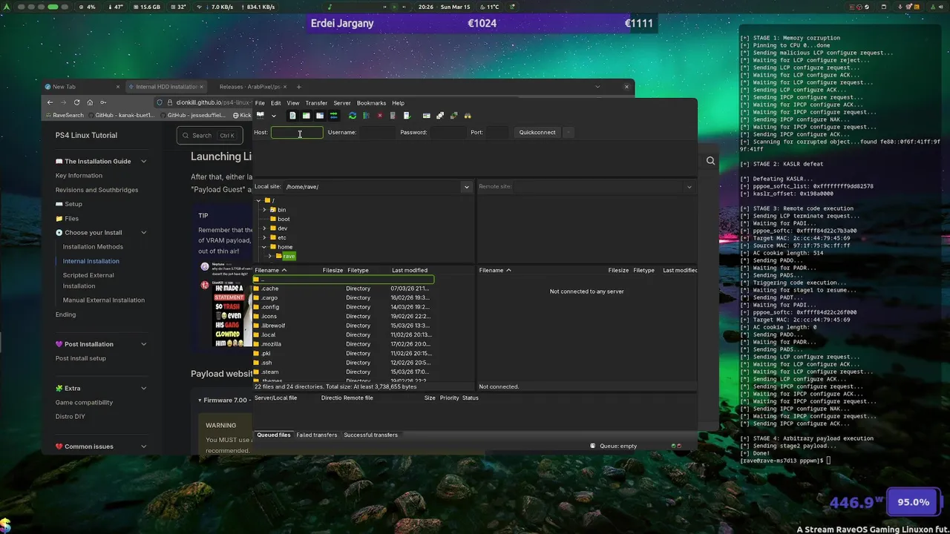Toggle the message log display icon
Screen dimensions: 950x534
pyautogui.click(x=292, y=116)
